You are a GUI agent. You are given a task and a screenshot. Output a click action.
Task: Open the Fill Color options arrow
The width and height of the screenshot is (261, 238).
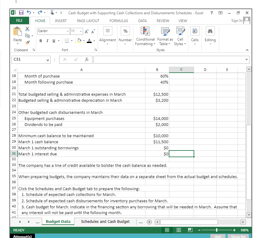tap(84, 41)
